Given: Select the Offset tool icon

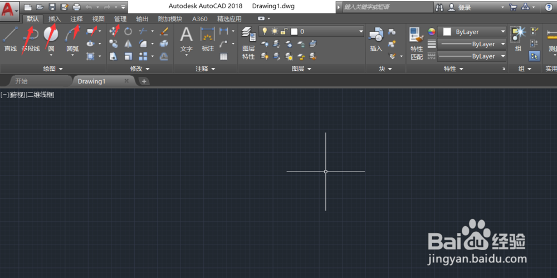Looking at the screenshot, I should tap(164, 56).
